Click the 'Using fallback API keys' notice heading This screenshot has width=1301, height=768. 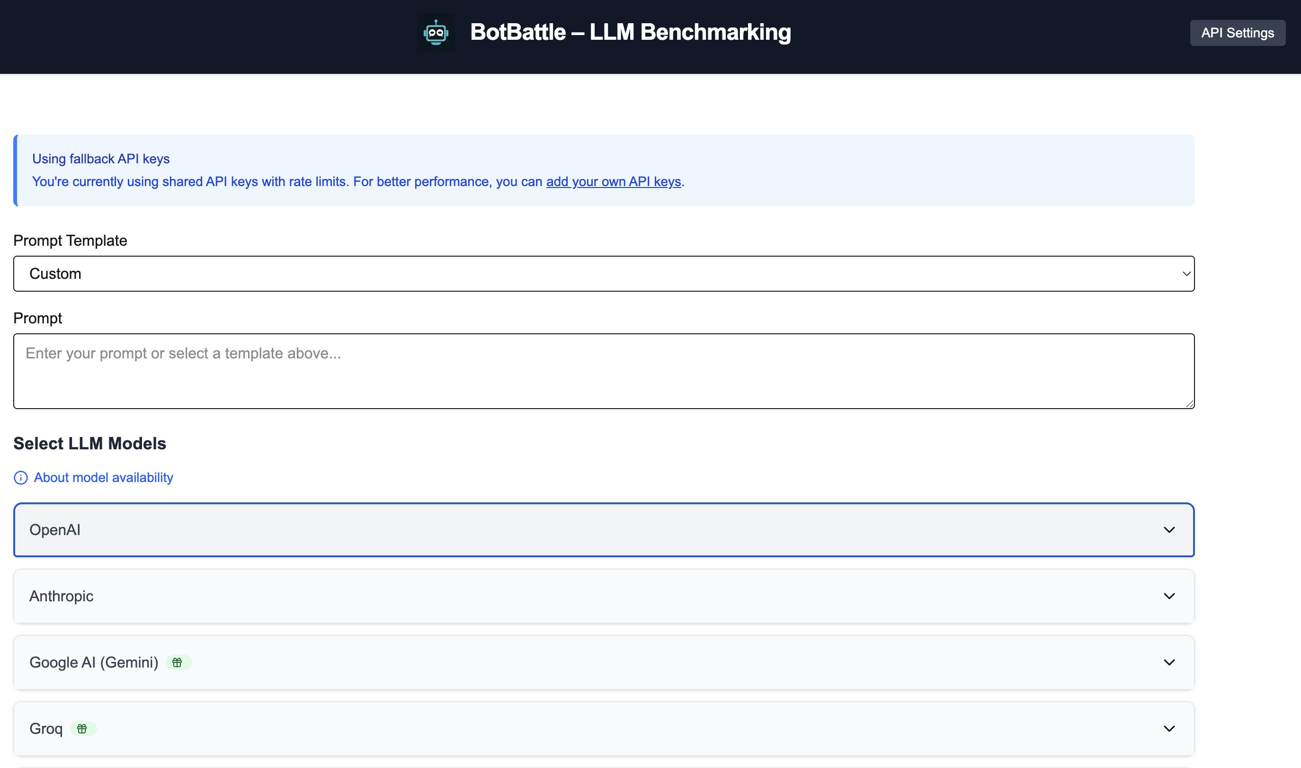coord(101,159)
